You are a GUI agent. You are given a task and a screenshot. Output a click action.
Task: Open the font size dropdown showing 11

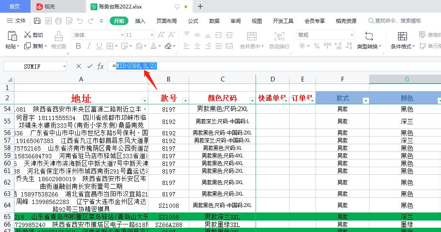point(152,35)
